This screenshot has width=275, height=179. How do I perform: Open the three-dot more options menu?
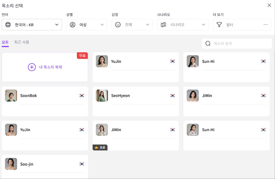265,24
